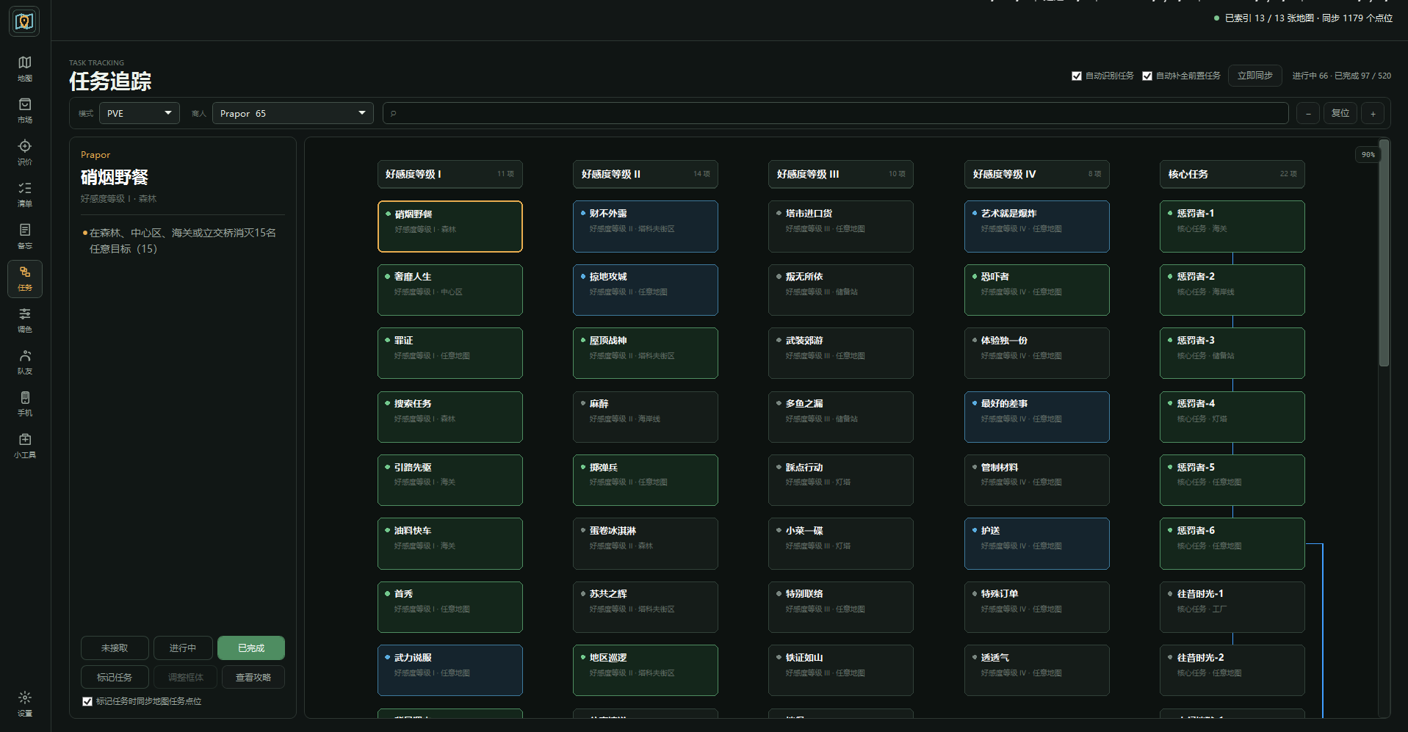The width and height of the screenshot is (1408, 732).
Task: Click the 复位 reset view button
Action: click(x=1340, y=113)
